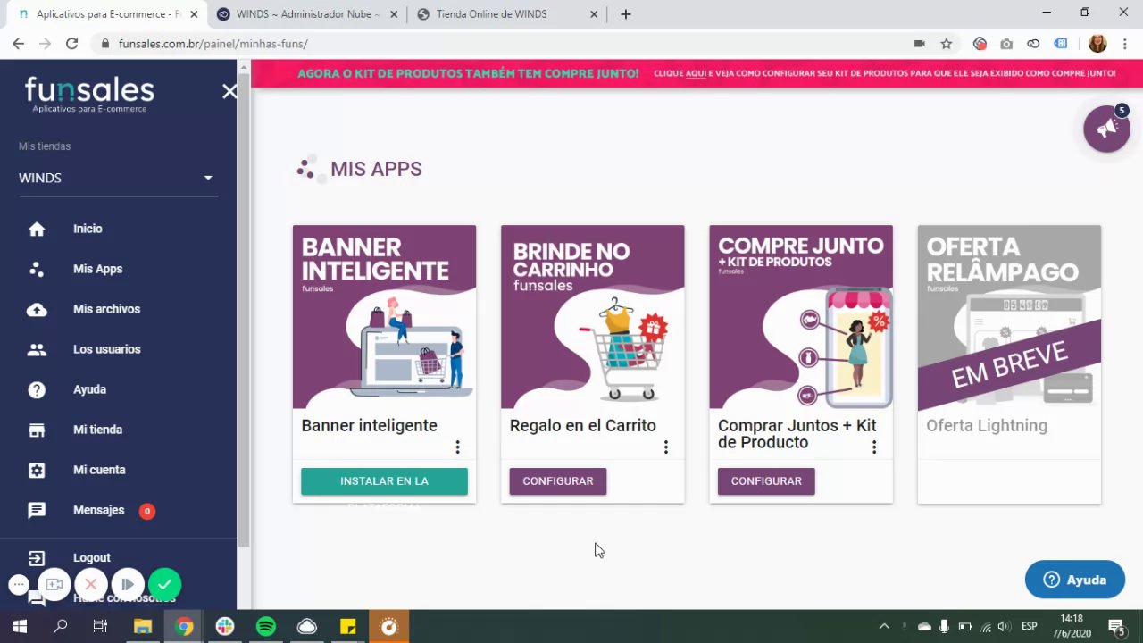Go back in browser history

tap(19, 43)
